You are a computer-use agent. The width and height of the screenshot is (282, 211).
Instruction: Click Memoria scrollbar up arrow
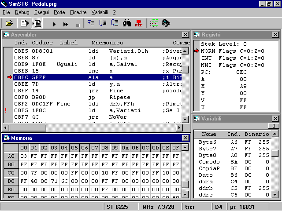point(185,148)
